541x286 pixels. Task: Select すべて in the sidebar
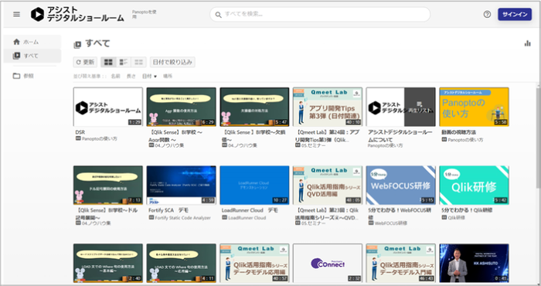[x=32, y=56]
